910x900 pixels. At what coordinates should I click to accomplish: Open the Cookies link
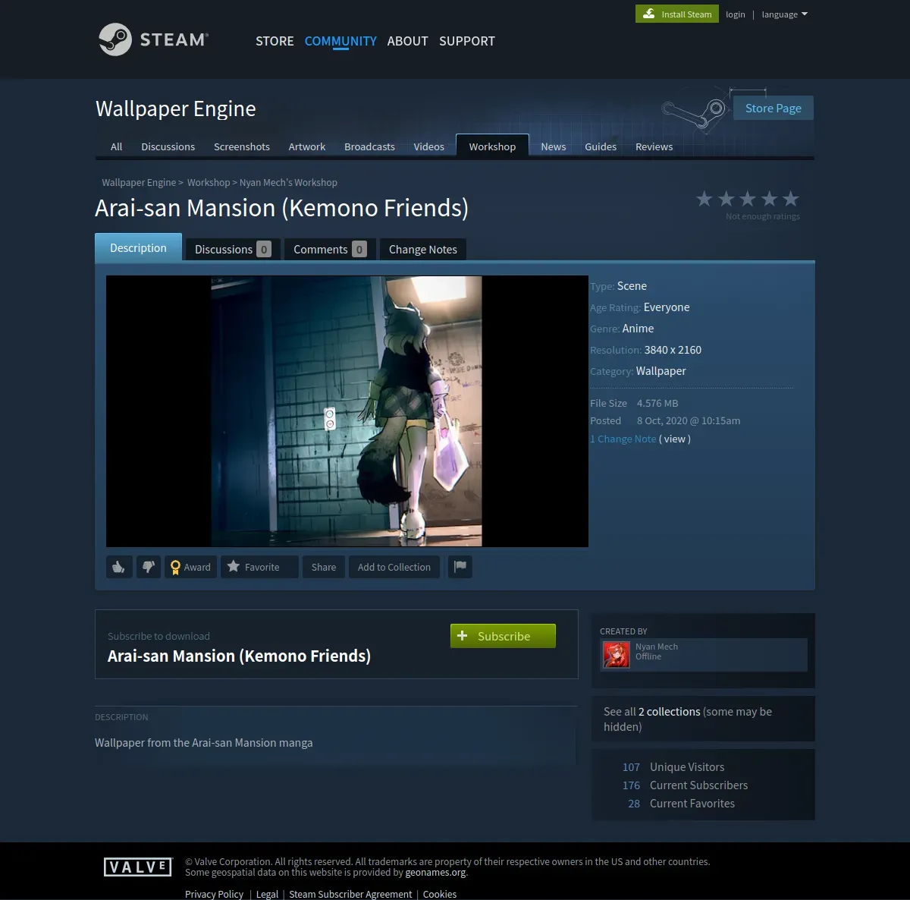(440, 894)
